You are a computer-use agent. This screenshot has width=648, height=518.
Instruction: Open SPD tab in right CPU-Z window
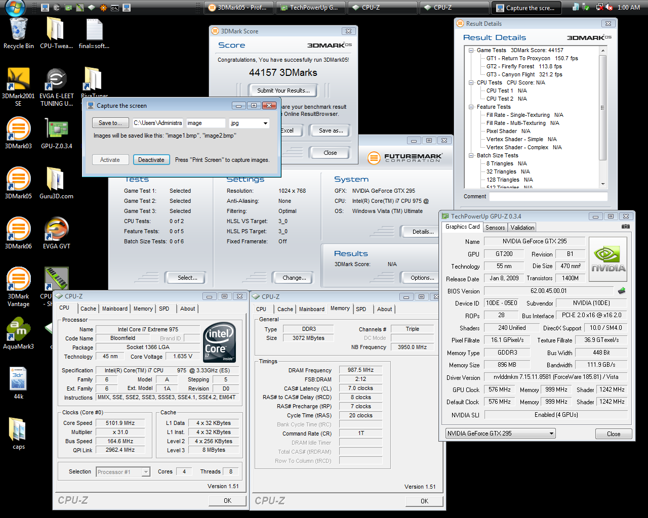[361, 309]
